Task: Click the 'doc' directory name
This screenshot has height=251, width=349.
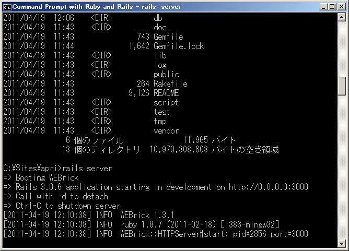Action: point(160,27)
